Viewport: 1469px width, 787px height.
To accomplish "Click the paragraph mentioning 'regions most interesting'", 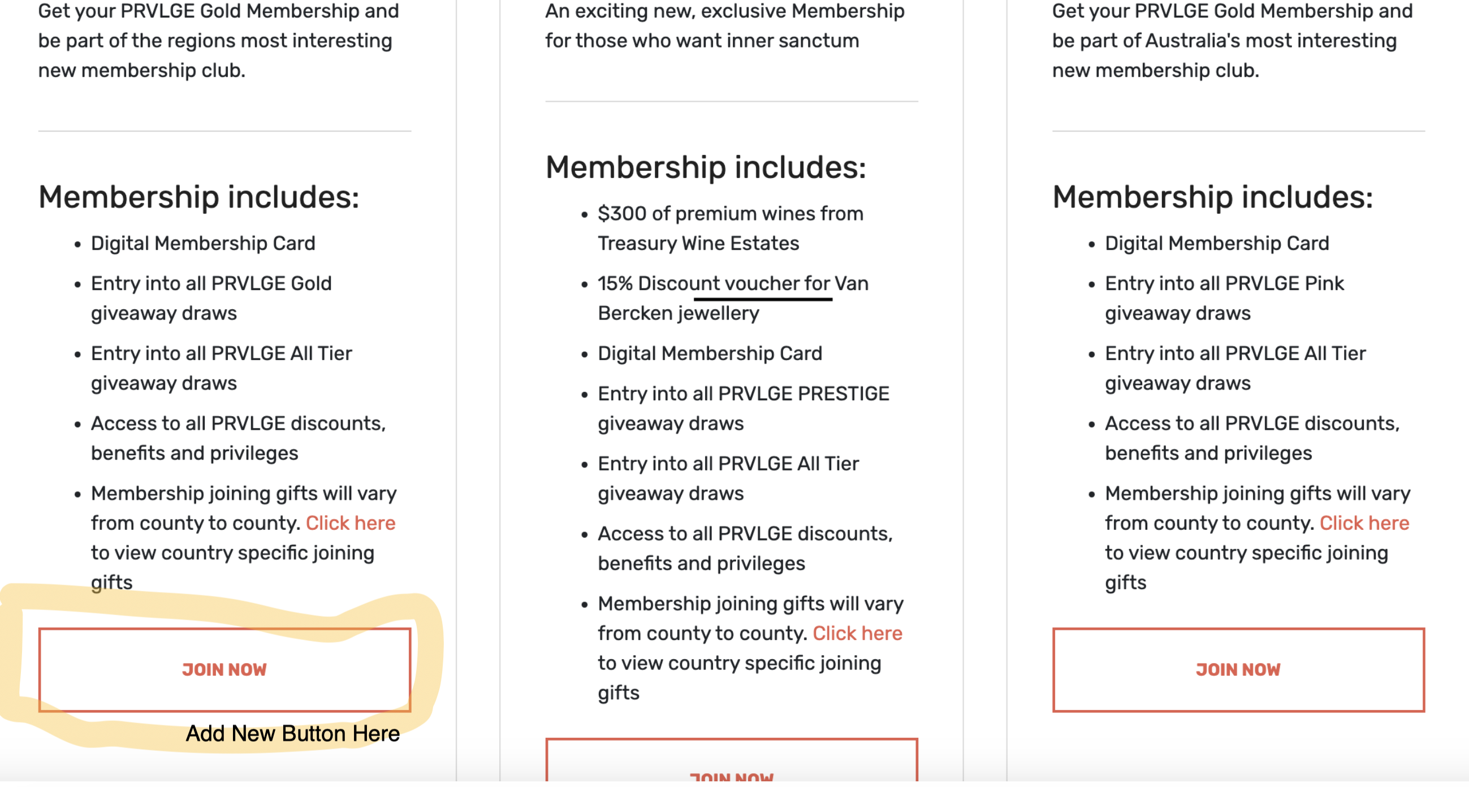I will pyautogui.click(x=218, y=41).
